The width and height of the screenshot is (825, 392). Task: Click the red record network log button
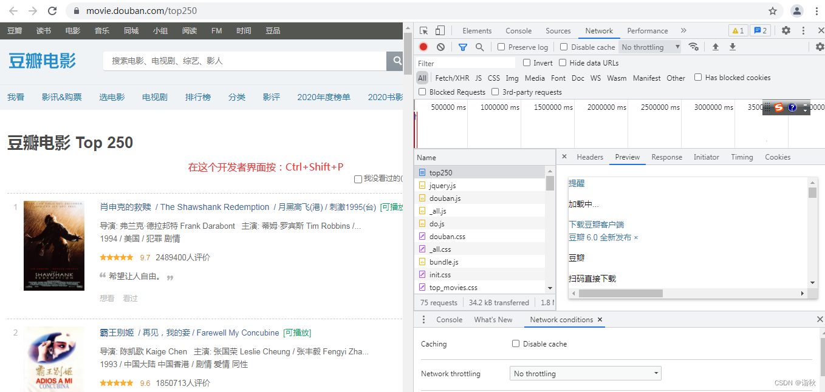click(423, 47)
